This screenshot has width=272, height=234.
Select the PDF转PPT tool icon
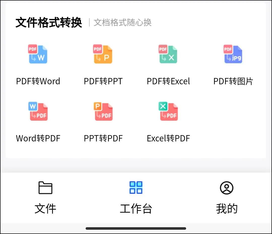click(103, 54)
